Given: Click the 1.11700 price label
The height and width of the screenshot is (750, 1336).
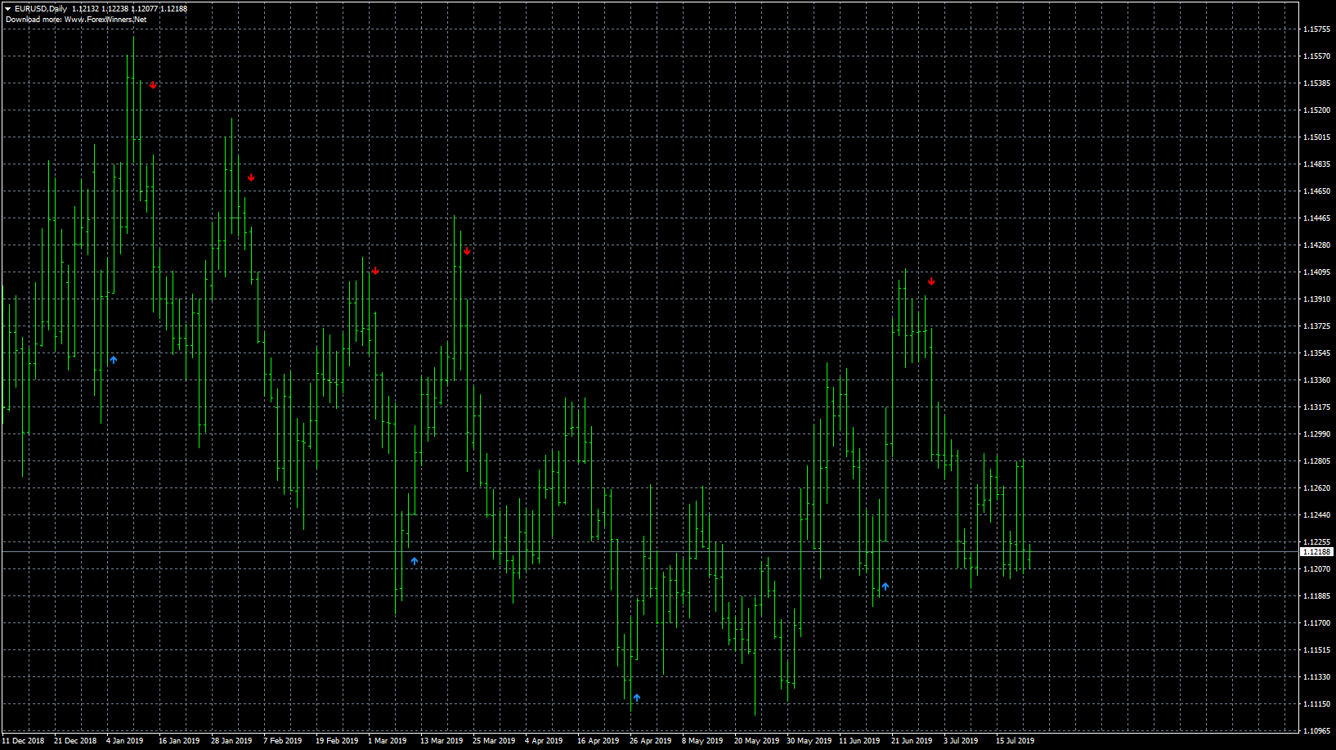Looking at the screenshot, I should click(x=1316, y=623).
